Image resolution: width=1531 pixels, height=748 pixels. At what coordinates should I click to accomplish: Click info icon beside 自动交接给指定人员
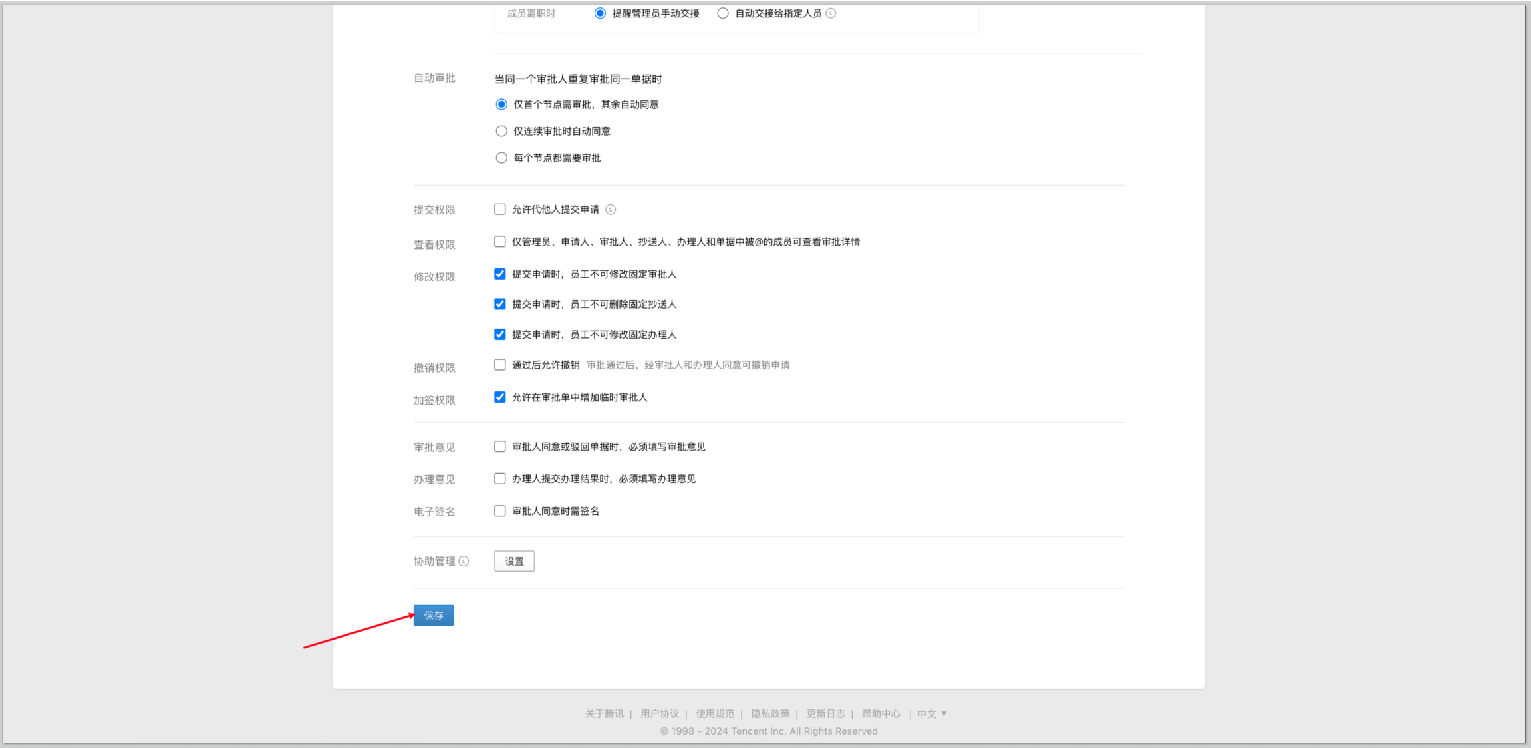(x=831, y=13)
